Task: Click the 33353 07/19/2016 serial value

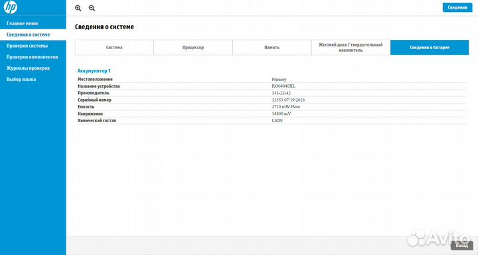Action: [288, 100]
